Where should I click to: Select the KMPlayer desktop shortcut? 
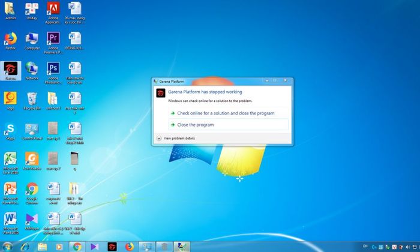pyautogui.click(x=32, y=221)
